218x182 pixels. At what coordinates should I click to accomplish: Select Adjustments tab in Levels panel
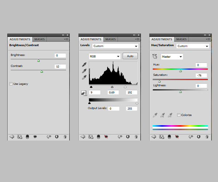pos(91,39)
